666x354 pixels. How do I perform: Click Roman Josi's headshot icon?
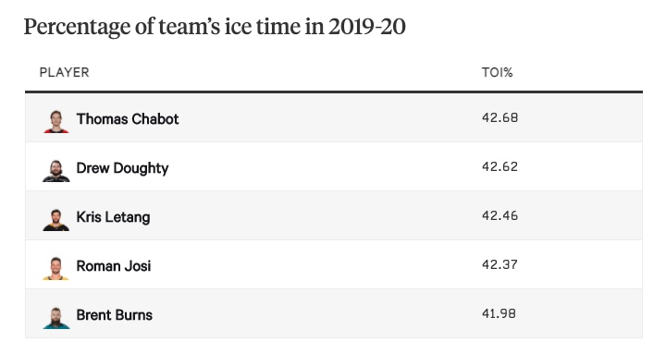(56, 268)
